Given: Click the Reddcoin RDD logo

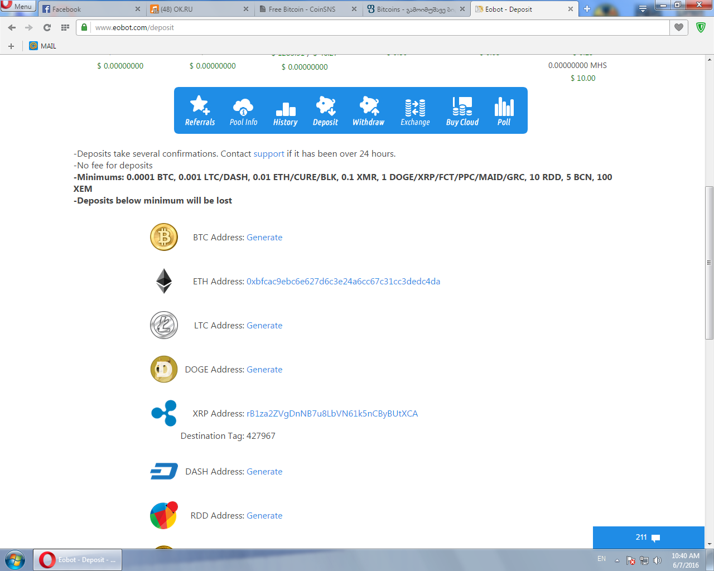Looking at the screenshot, I should [x=164, y=515].
